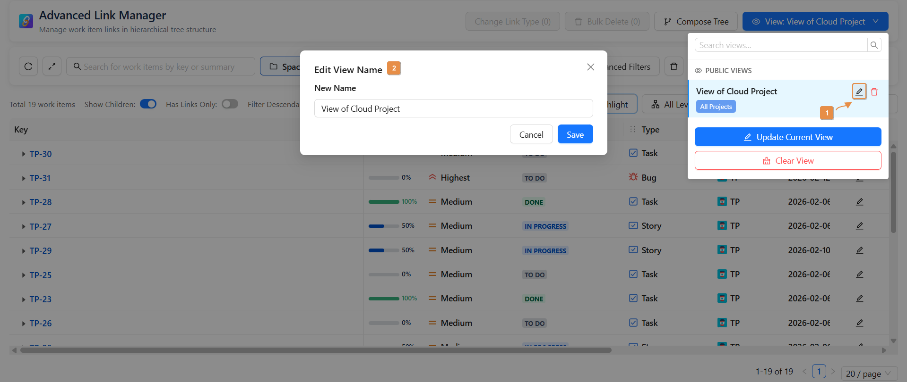Viewport: 907px width, 382px height.
Task: Click the refresh icon button
Action: coord(28,66)
